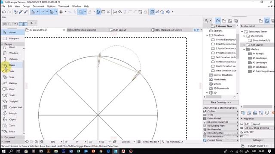Open Windows taskbar search
Screen dimensions: 275x154
(11, 151)
